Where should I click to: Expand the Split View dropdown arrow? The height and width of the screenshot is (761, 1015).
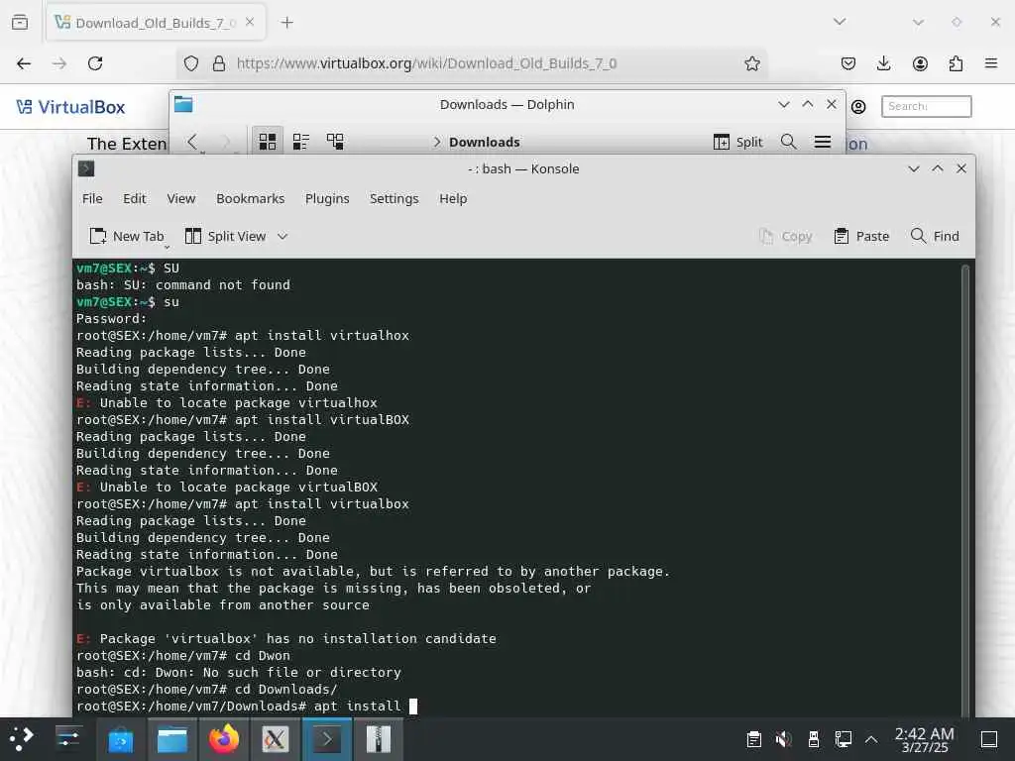[282, 236]
